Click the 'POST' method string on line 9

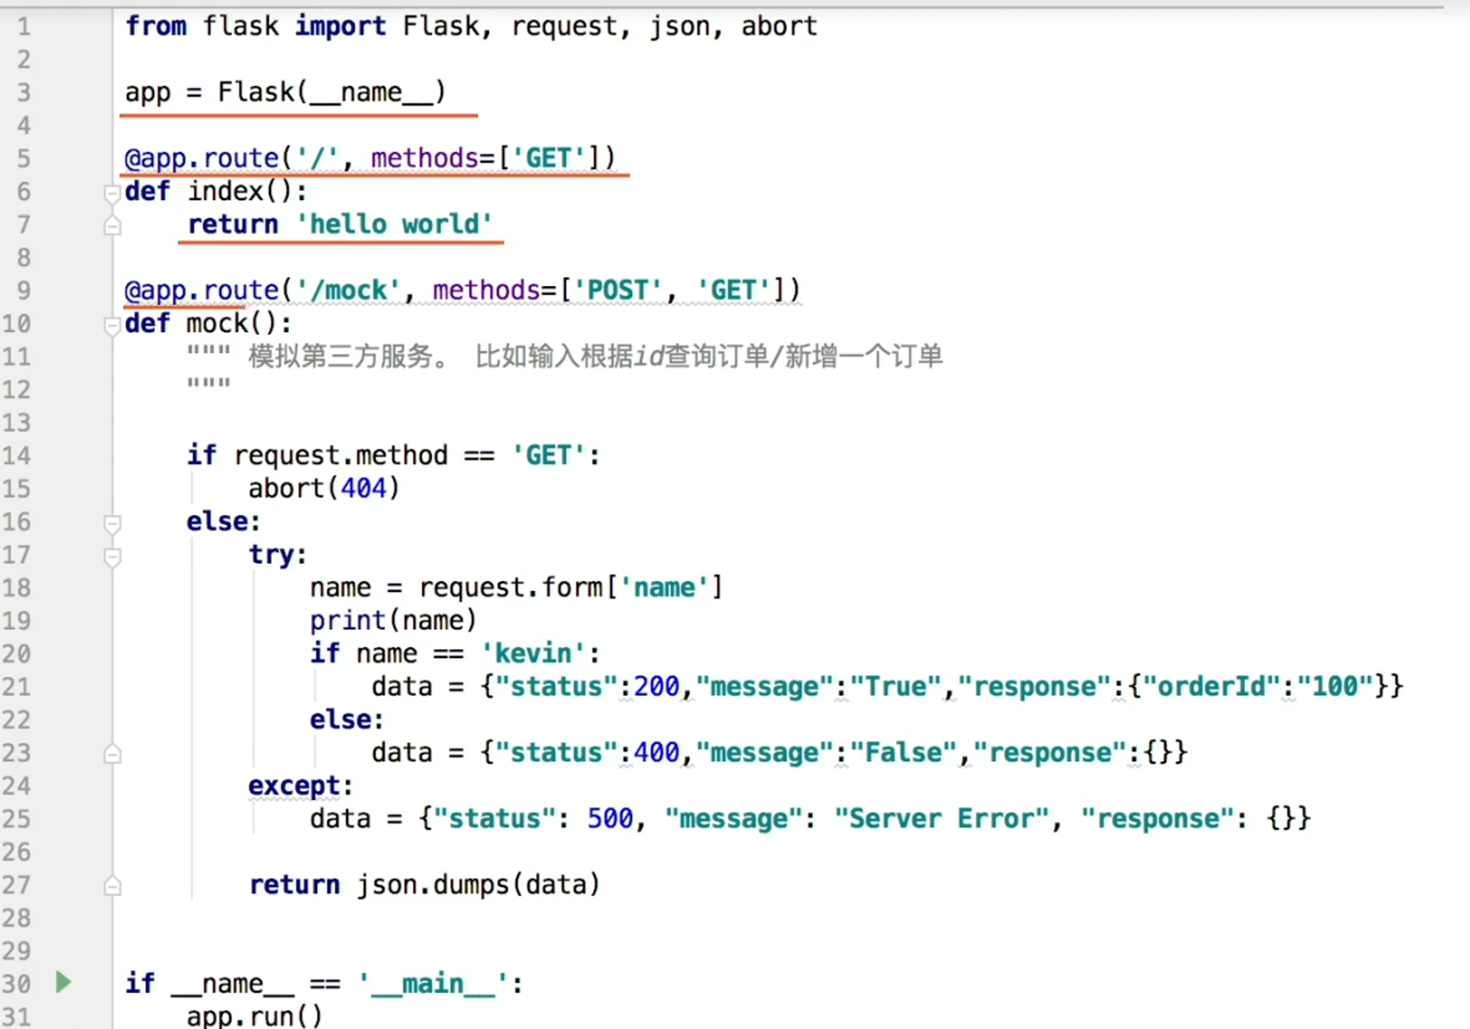pos(617,291)
